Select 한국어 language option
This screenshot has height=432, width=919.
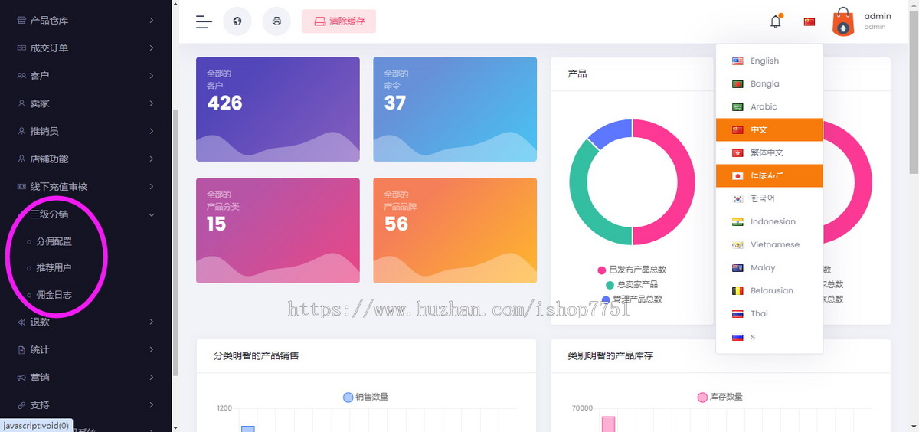pos(769,199)
